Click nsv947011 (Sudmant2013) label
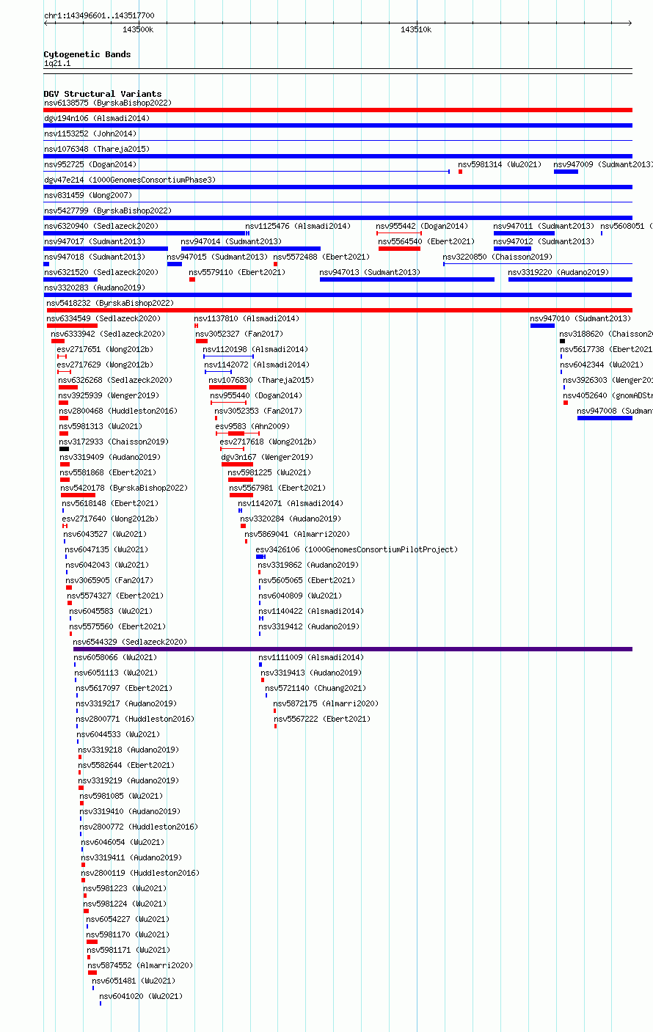The height and width of the screenshot is (1032, 653). point(544,226)
